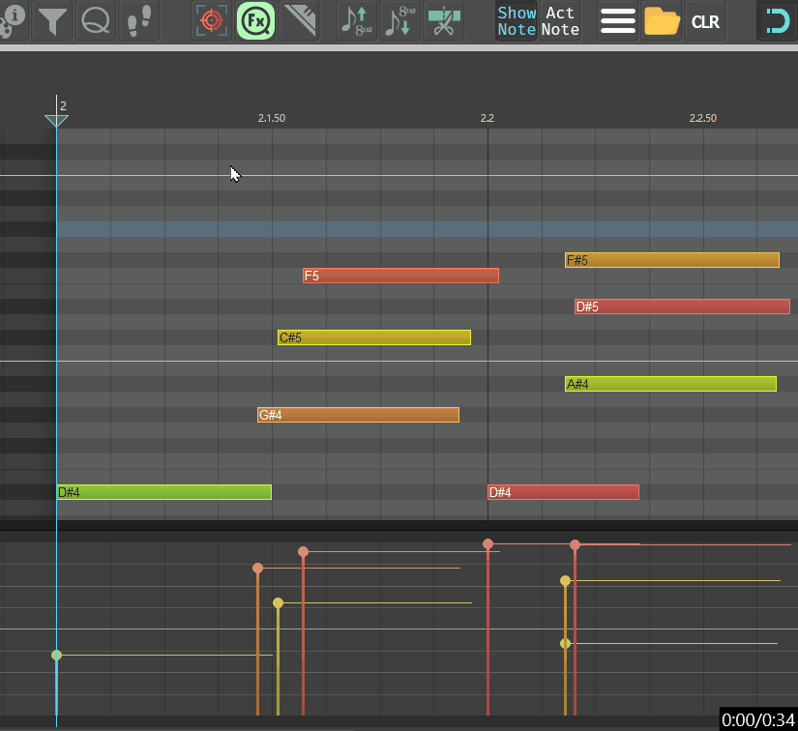Click the funnel filter icon

(x=53, y=21)
